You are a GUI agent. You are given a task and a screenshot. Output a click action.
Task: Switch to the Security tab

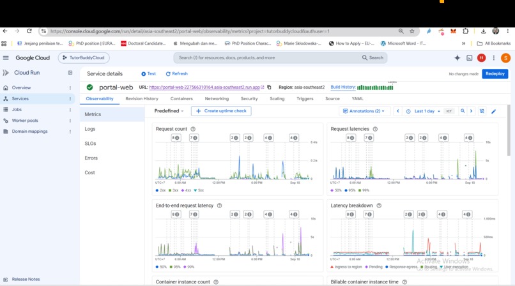pos(249,99)
